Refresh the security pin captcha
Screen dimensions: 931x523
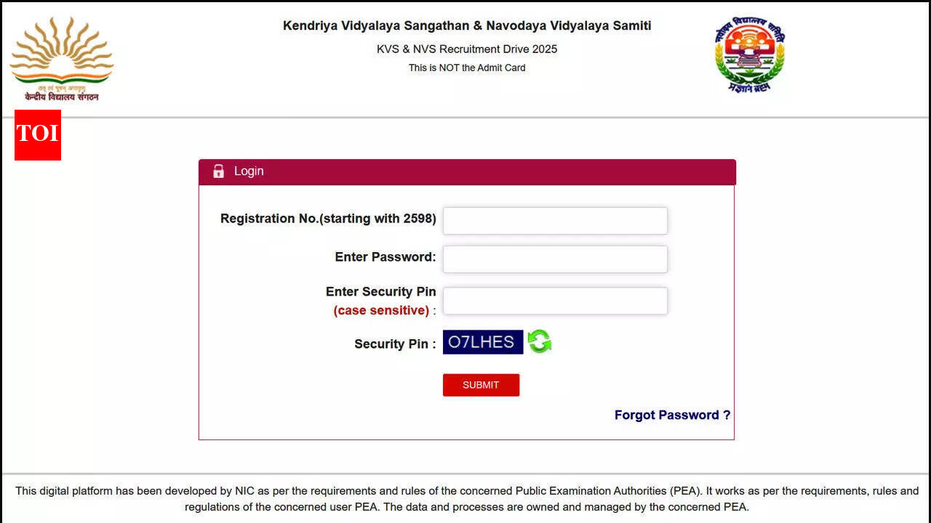pyautogui.click(x=540, y=341)
